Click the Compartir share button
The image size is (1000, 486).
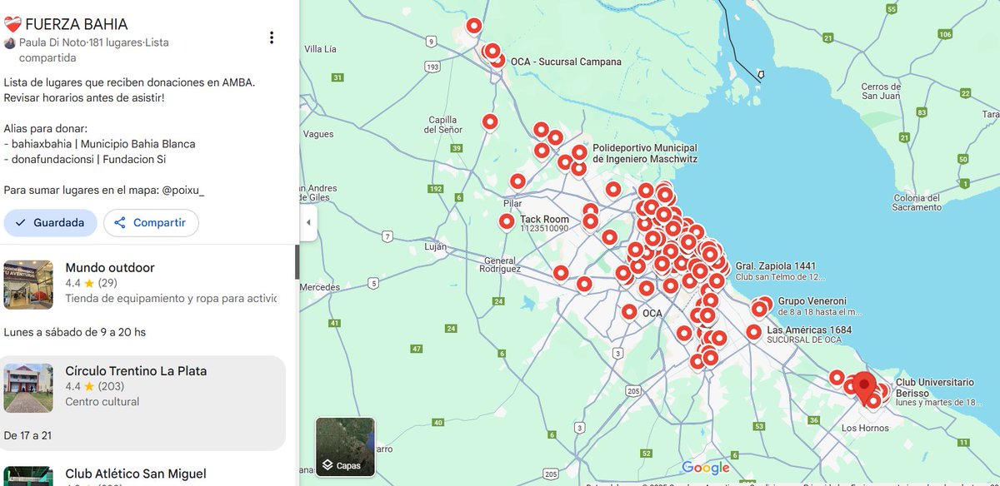[151, 223]
